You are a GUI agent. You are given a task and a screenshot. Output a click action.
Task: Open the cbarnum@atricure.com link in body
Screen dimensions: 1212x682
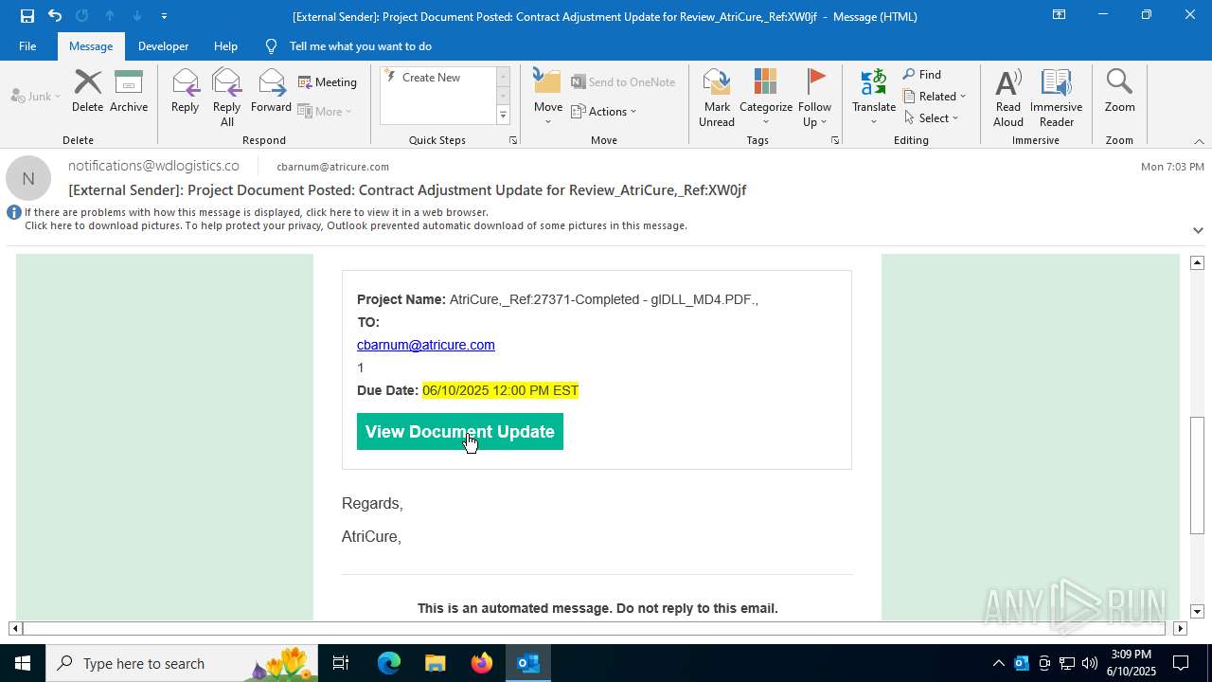click(426, 345)
